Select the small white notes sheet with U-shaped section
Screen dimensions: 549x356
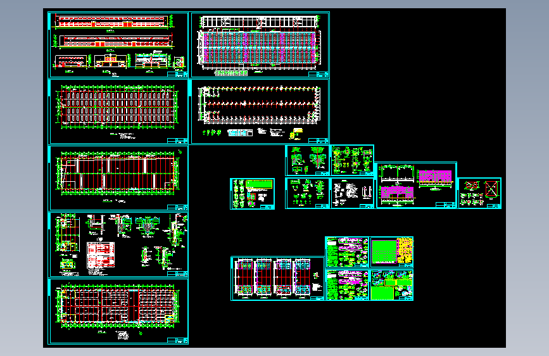point(352,193)
